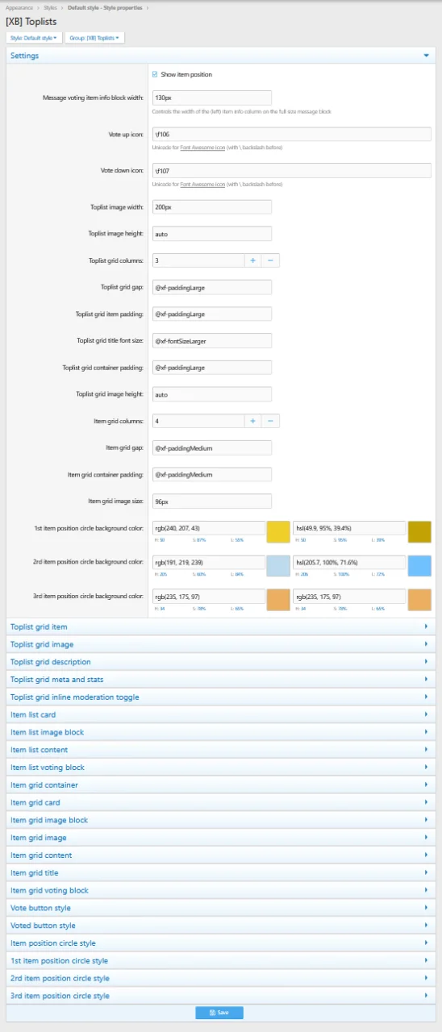Image resolution: width=442 pixels, height=1032 pixels.
Task: Open the second orange 3rd position color swatch
Action: (419, 600)
